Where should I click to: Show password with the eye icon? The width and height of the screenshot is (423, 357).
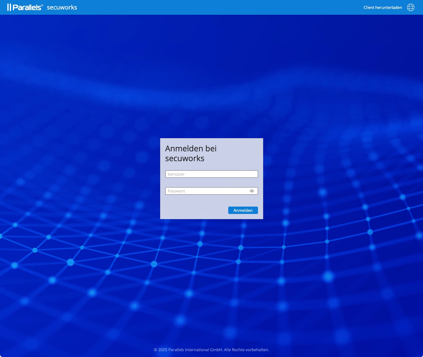click(x=252, y=191)
